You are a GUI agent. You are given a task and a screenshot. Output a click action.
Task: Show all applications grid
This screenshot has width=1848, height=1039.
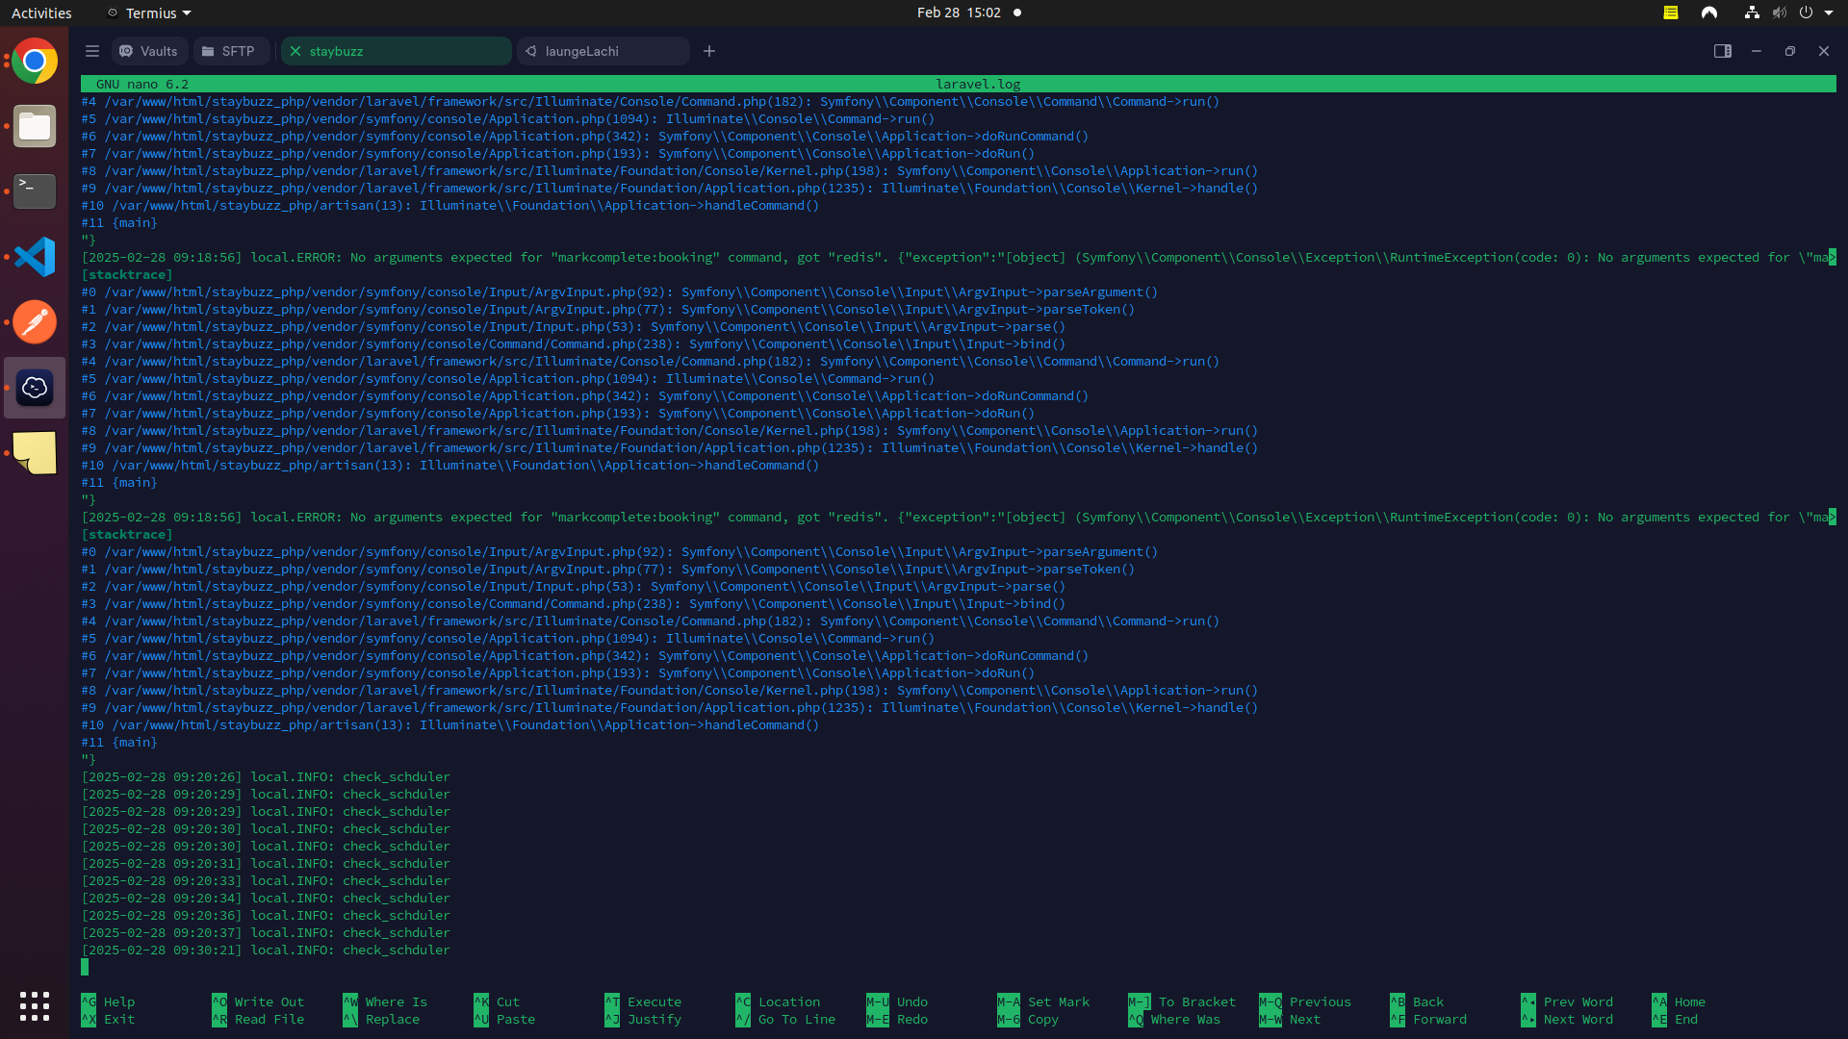[x=35, y=1006]
